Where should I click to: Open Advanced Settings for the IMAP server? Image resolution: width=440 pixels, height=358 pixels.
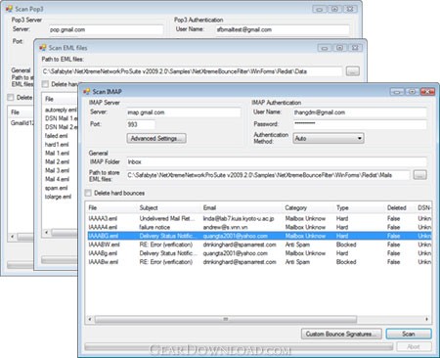click(x=156, y=138)
